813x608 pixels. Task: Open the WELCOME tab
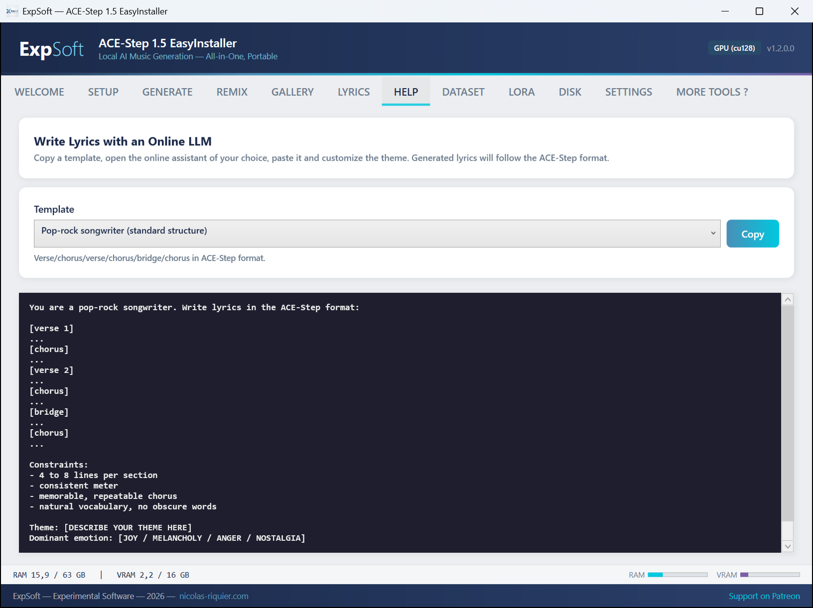pos(39,92)
